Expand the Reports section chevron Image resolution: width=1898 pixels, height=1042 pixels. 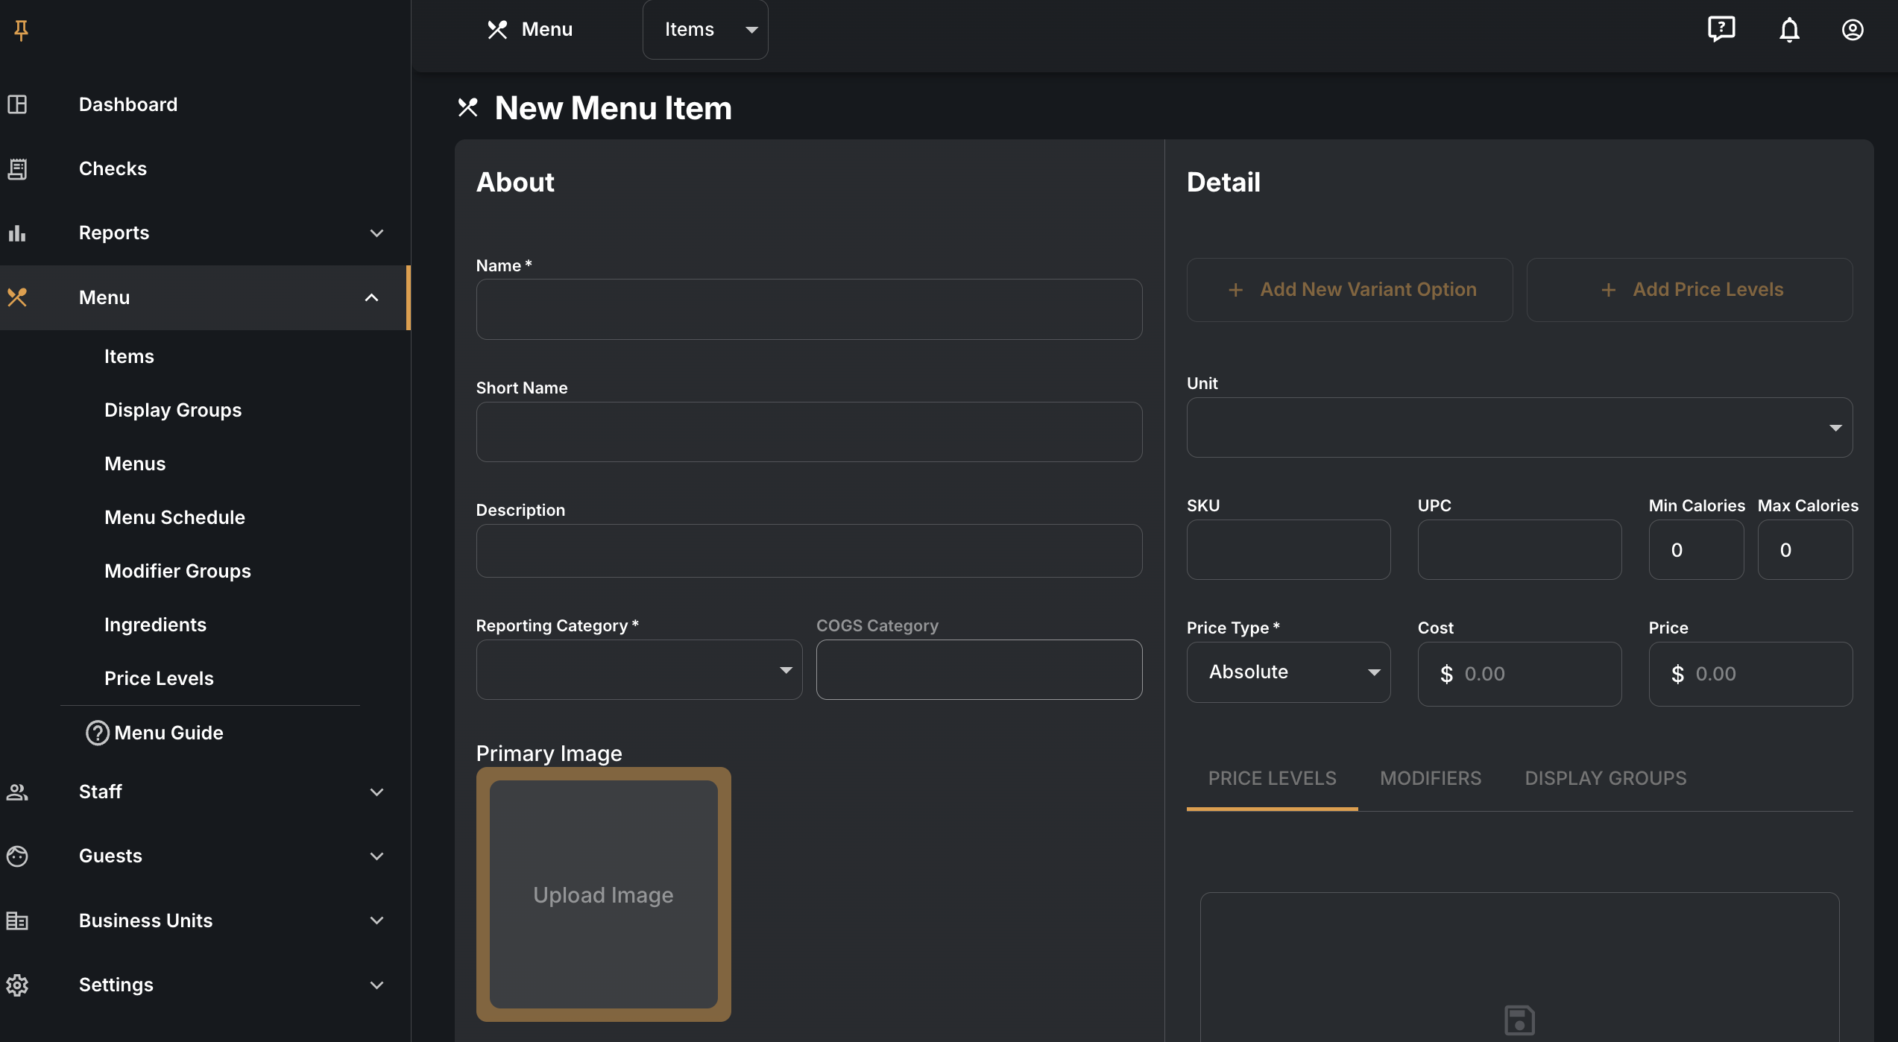click(x=376, y=233)
